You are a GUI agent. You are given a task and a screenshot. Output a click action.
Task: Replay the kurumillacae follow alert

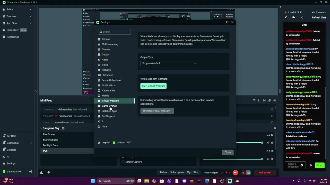coord(272,123)
